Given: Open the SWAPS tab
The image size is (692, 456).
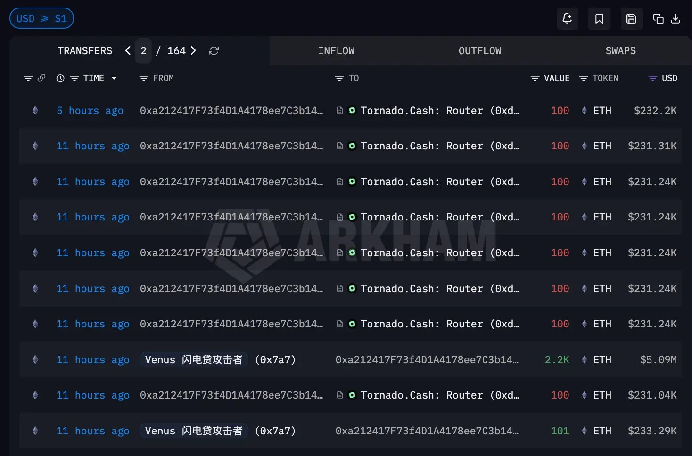Looking at the screenshot, I should coord(620,50).
